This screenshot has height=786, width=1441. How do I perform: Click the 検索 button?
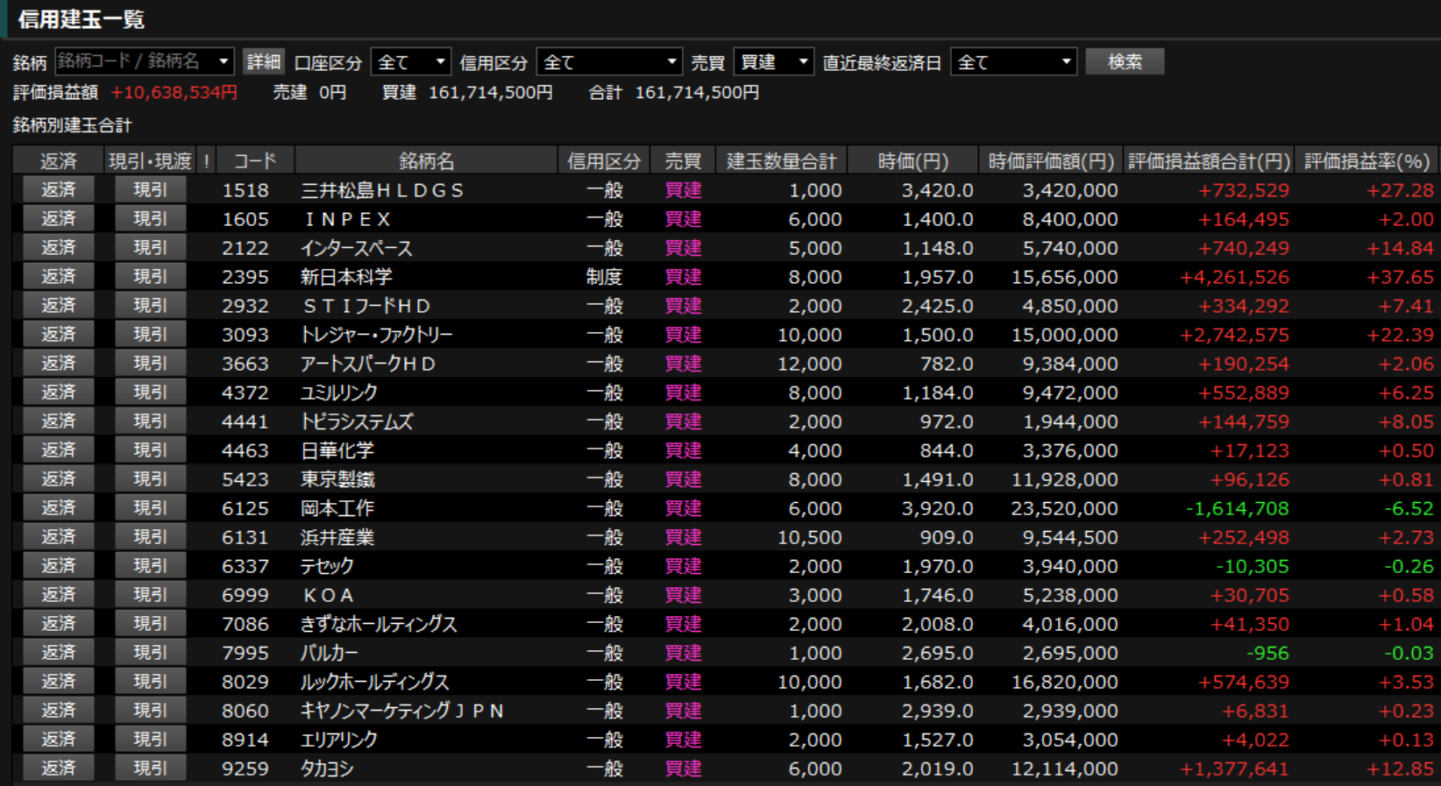[x=1125, y=61]
